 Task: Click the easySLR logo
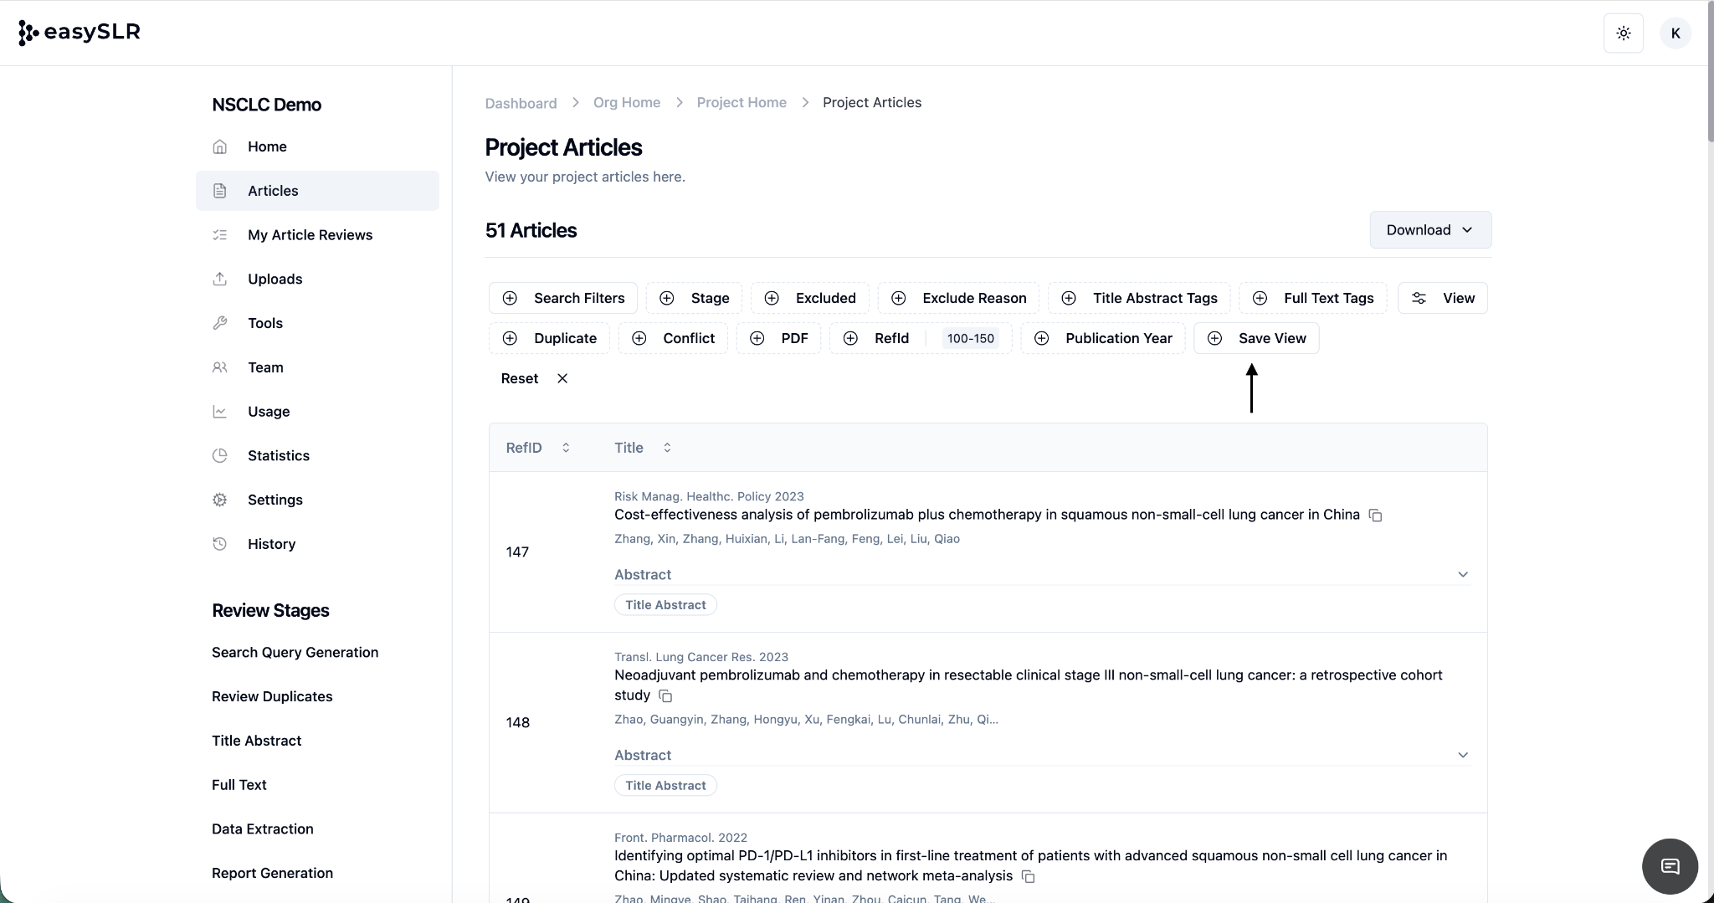[x=80, y=33]
